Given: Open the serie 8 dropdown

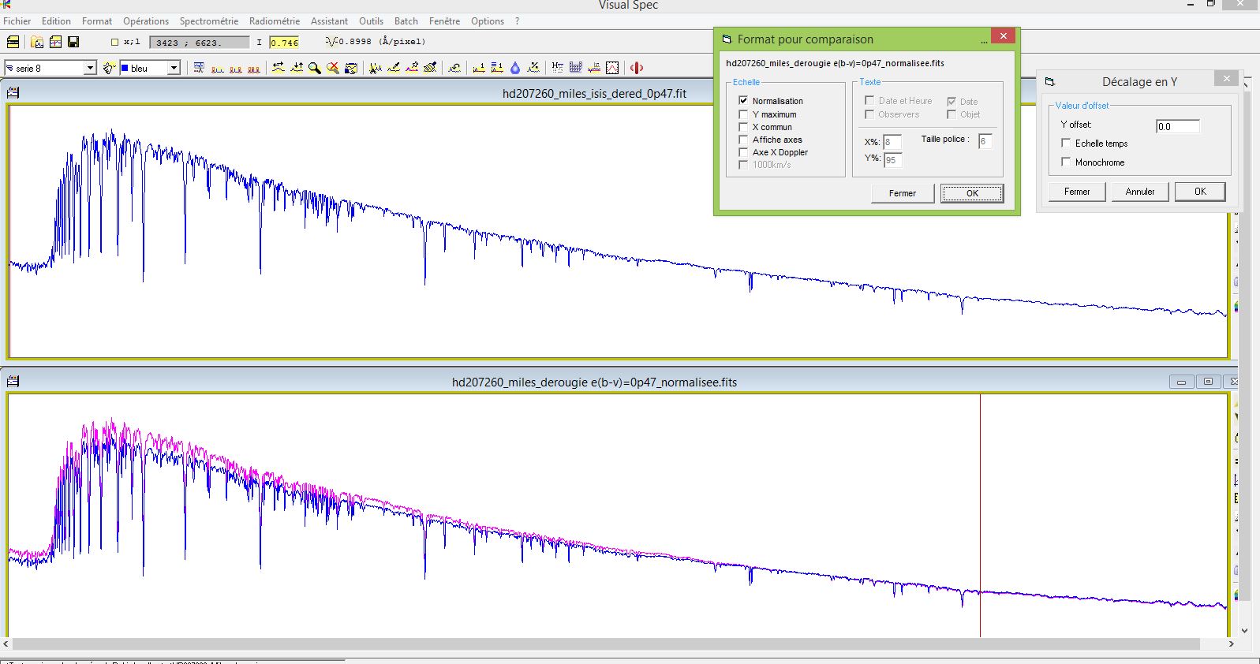Looking at the screenshot, I should click(90, 68).
